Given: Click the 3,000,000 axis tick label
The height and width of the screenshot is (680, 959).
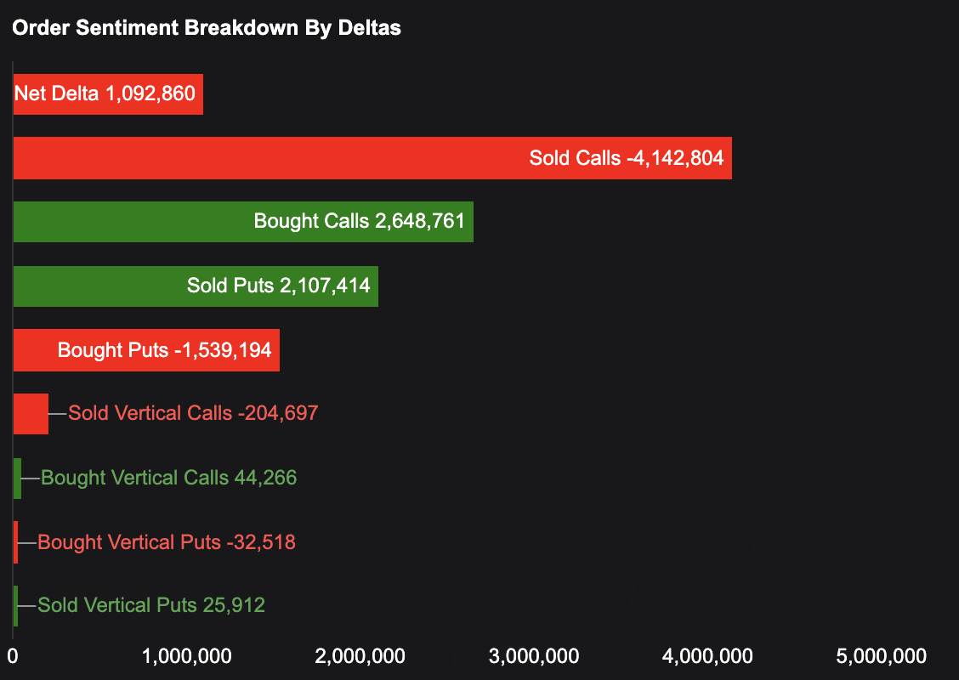Looking at the screenshot, I should pos(535,655).
